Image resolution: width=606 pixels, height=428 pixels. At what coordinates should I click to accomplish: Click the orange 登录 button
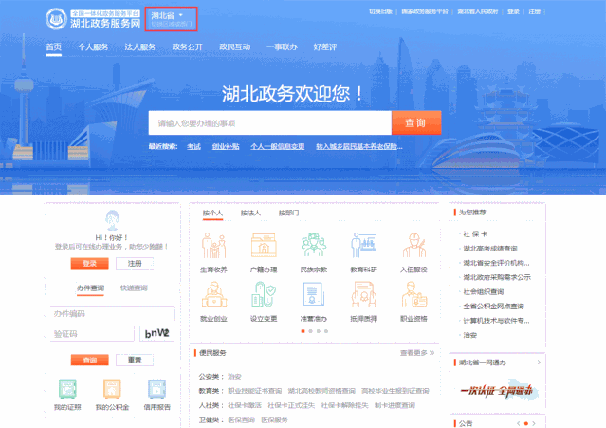[89, 264]
